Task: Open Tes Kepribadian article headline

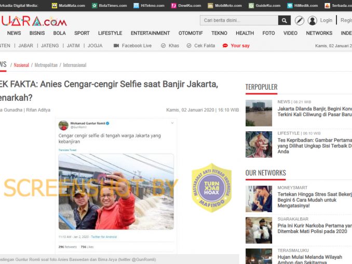Action: pos(315,146)
